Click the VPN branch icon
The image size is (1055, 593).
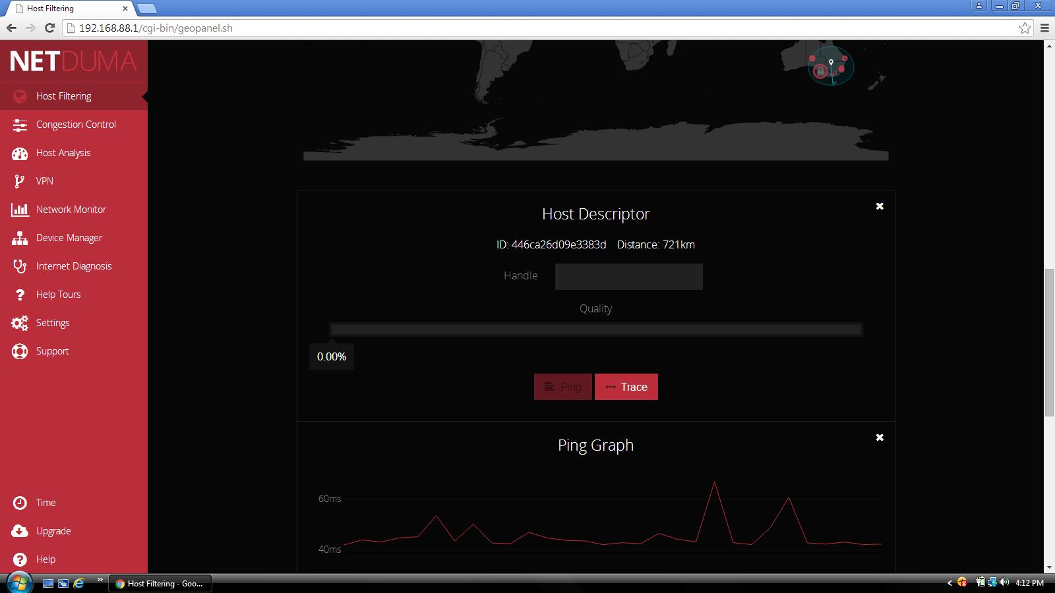pos(20,181)
